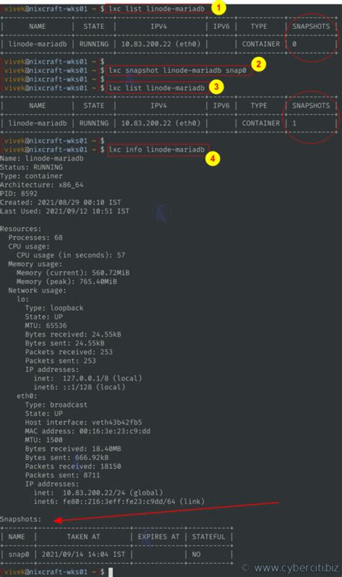
Task: Click the Snapshots: section label
Action: (x=21, y=519)
